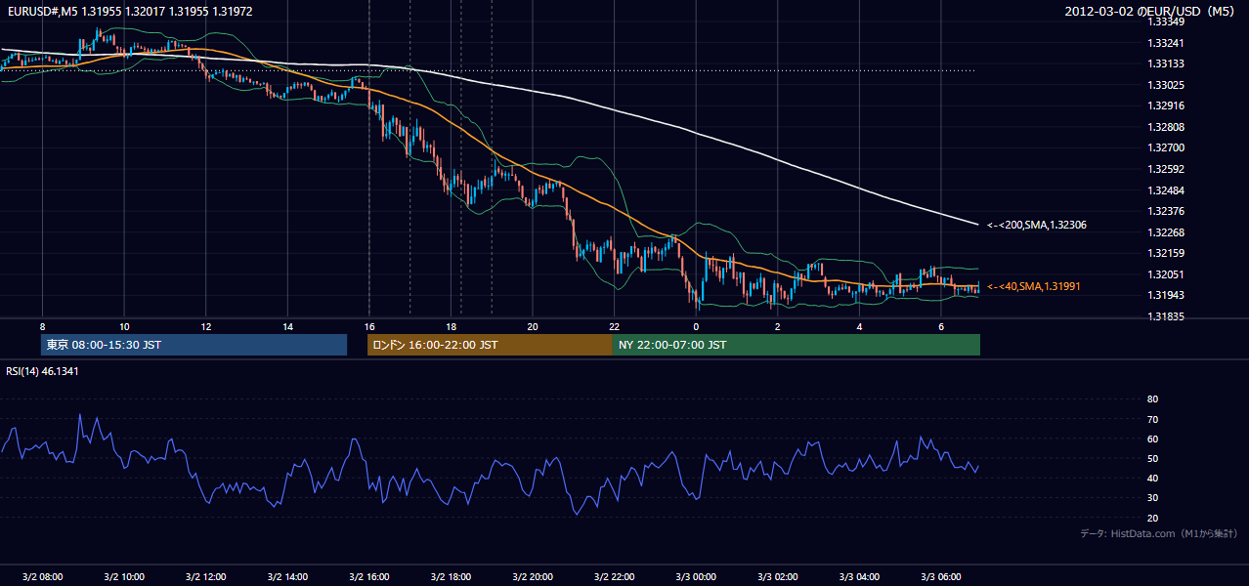Click price level 1.33241 on axis
This screenshot has height=586, width=1249.
(1166, 43)
